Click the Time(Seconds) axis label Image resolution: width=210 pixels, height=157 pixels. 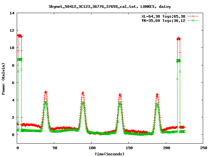pos(110,154)
